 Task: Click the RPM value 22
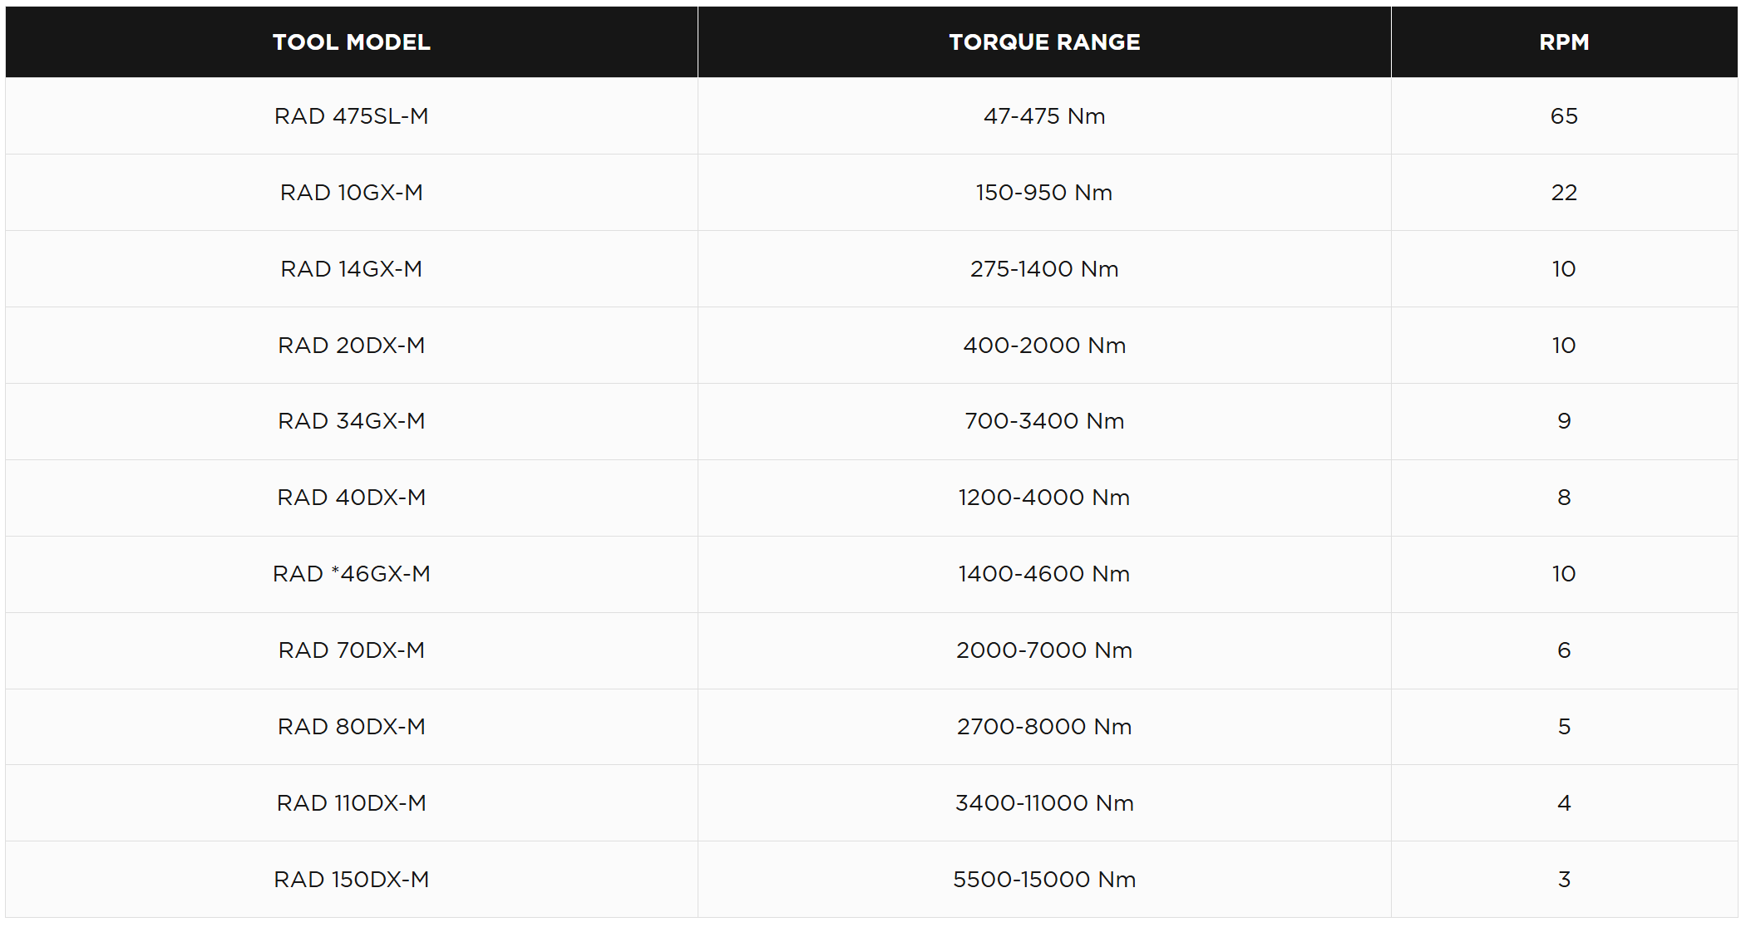(1564, 193)
